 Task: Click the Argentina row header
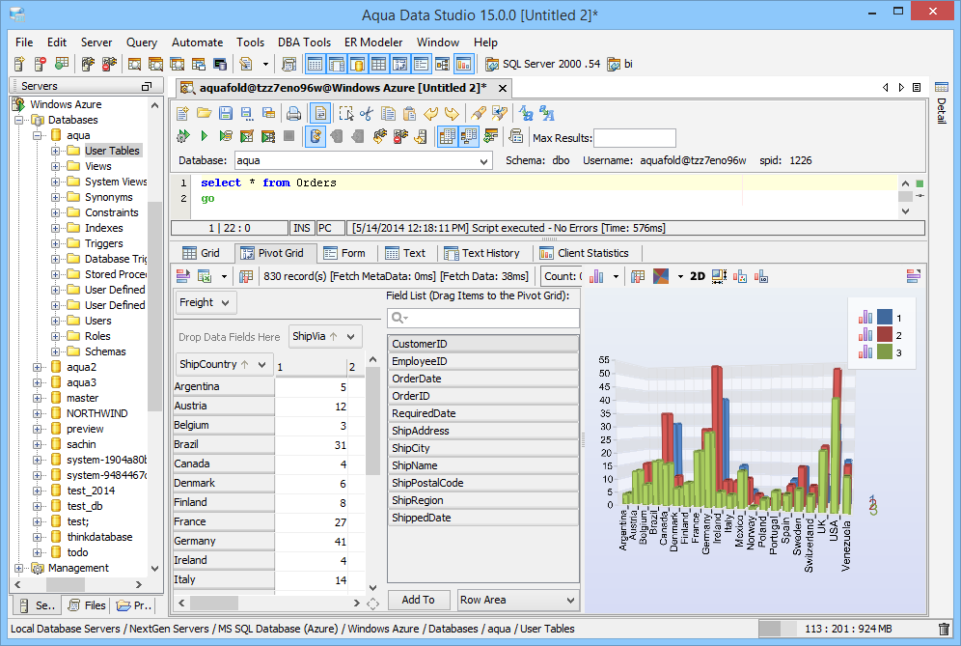pos(224,386)
